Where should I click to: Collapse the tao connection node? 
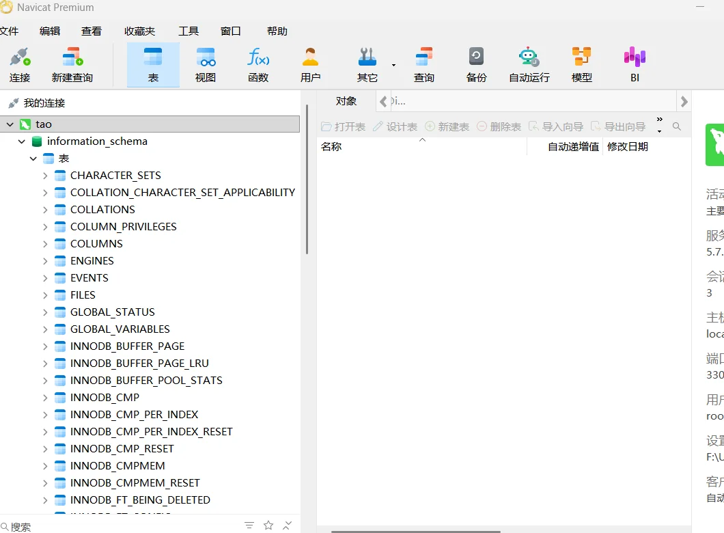[10, 124]
